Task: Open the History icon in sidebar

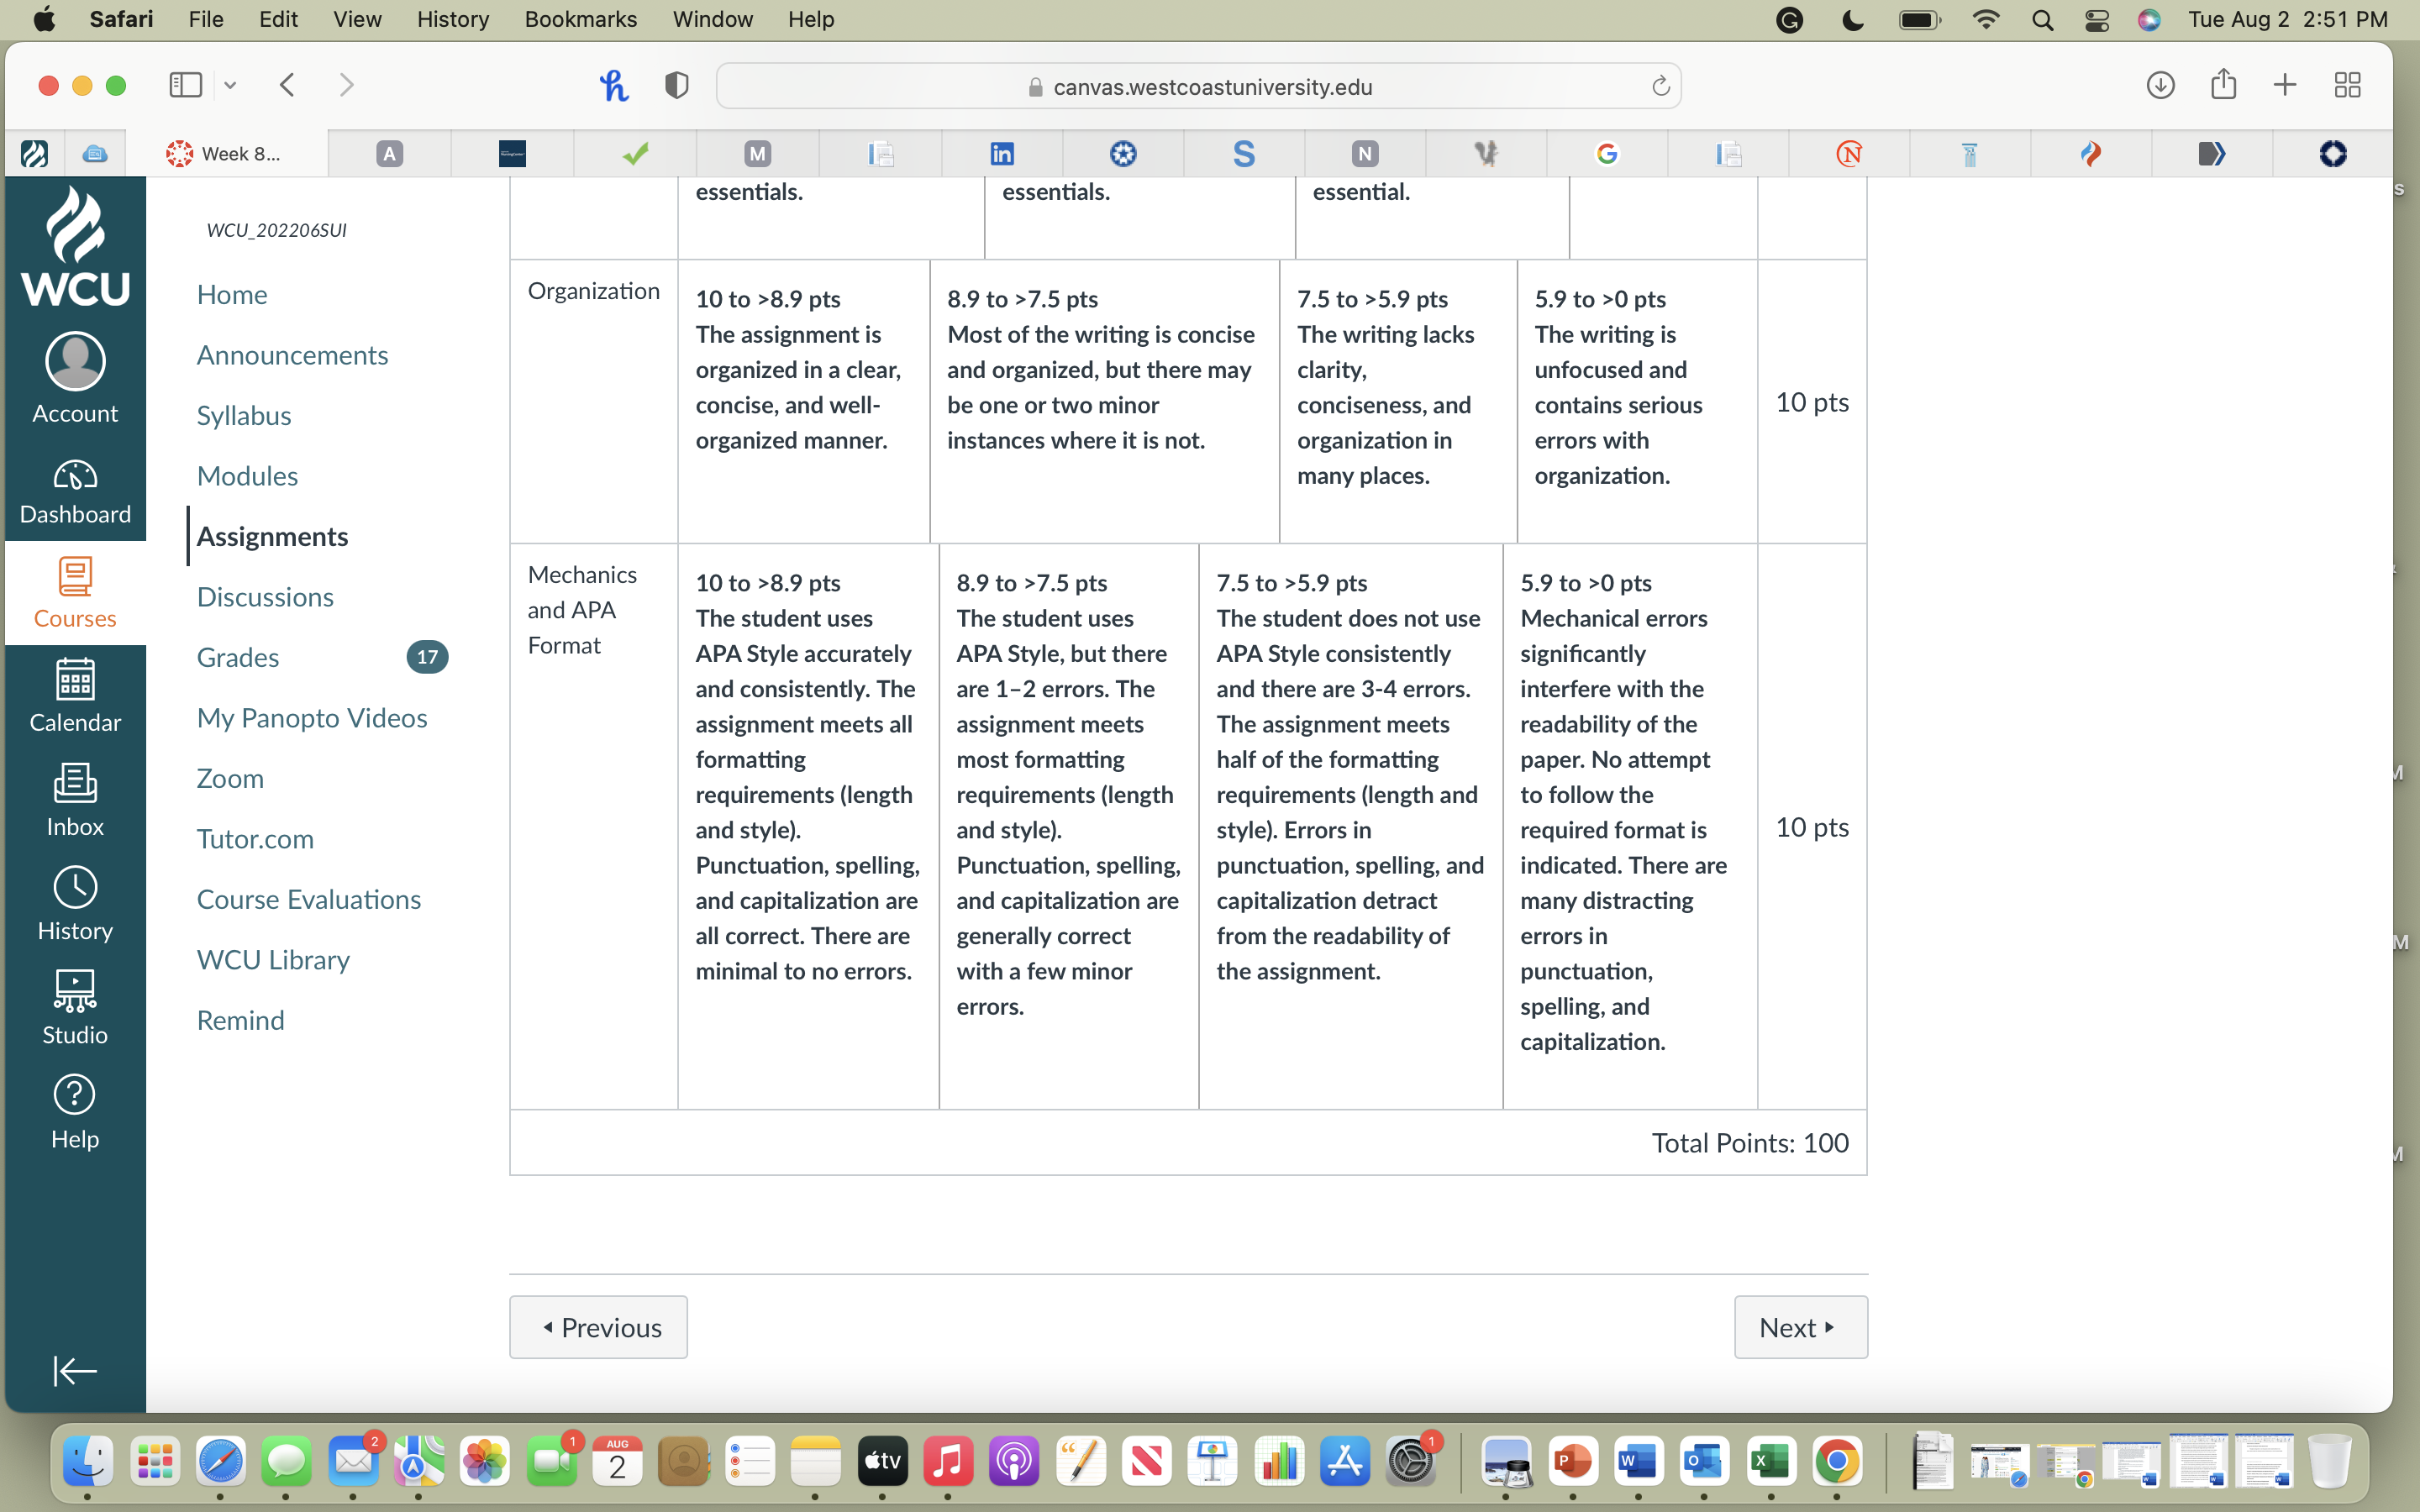Action: click(75, 903)
